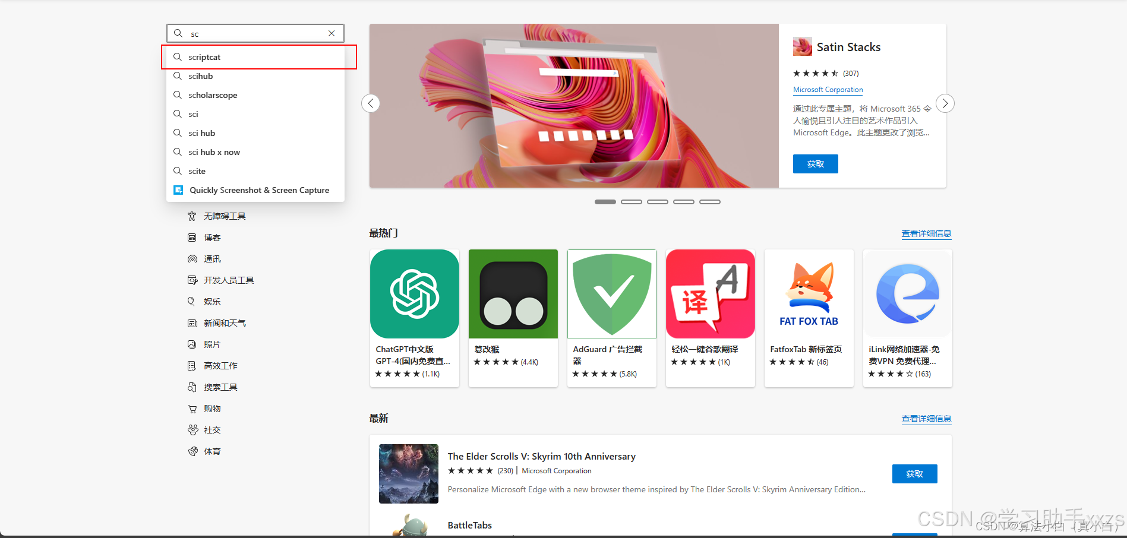Open Microsoft Corporation publisher link under Satin Stacks

(x=828, y=90)
